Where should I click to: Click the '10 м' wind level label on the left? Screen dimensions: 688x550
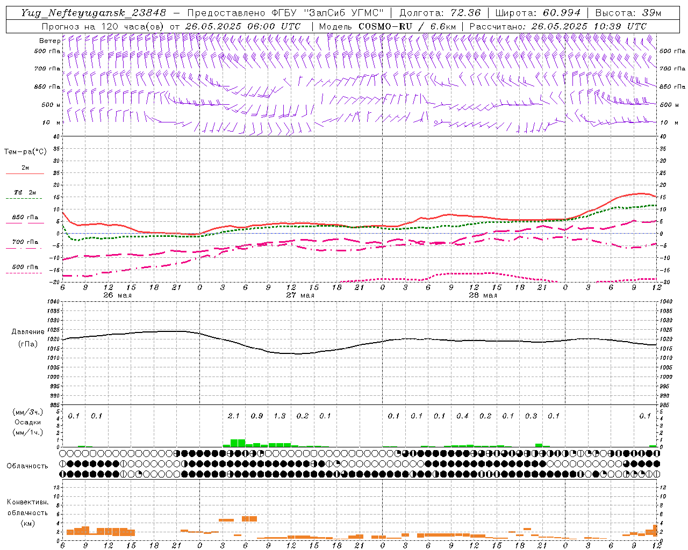tap(52, 122)
